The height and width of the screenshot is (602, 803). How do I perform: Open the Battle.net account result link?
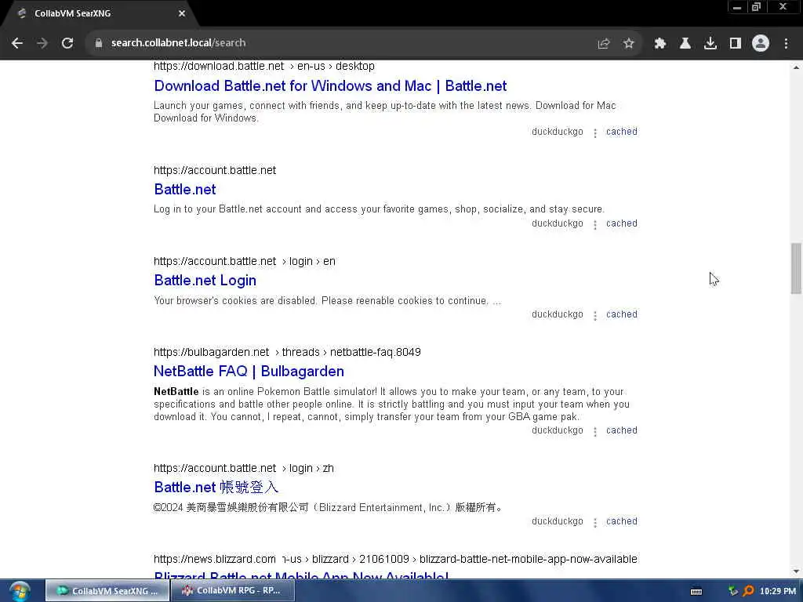point(185,190)
